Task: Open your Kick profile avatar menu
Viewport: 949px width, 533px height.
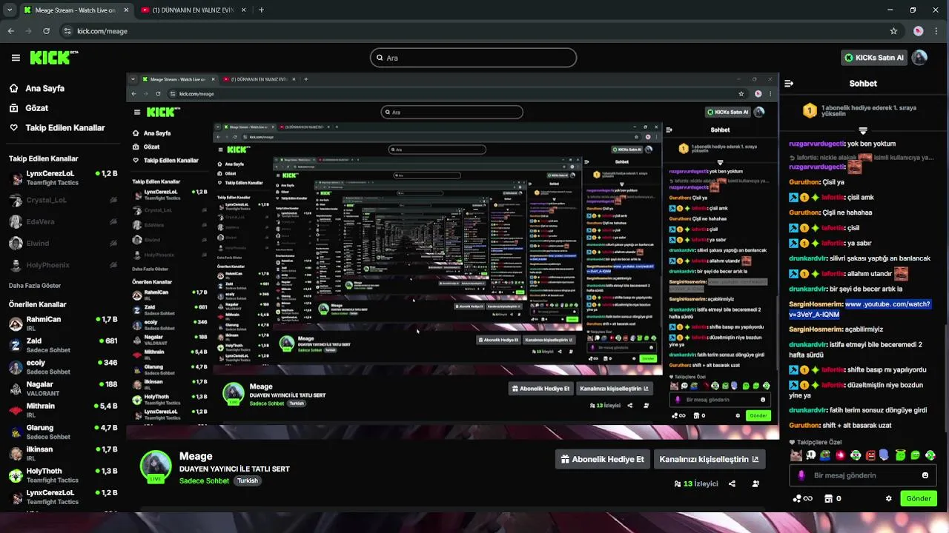Action: pos(919,58)
